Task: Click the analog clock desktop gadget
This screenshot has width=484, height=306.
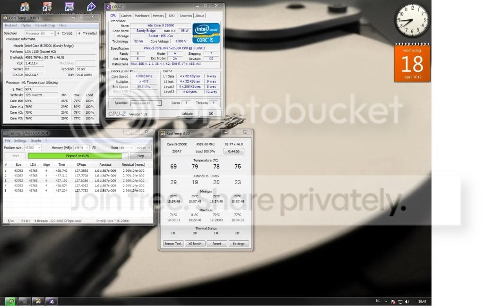Action: (x=412, y=20)
